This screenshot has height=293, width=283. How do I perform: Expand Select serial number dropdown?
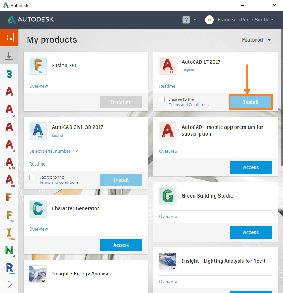53,151
